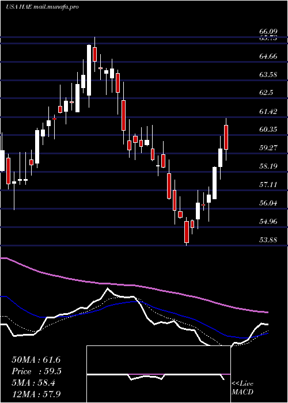Screen dimensions: 288x403
Task: Select the 57.11 price axis label
Action: [x=268, y=185]
